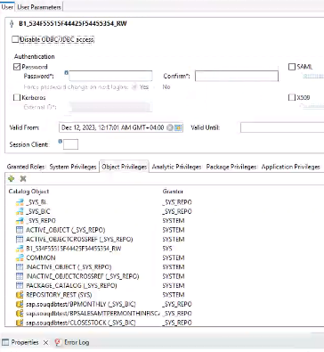324x352 pixels.
Task: Click the green add privilege plus icon
Action: 12,178
